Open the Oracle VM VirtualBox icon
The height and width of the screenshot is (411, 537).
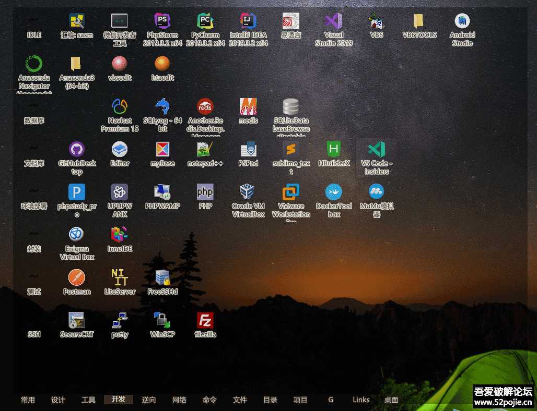click(248, 193)
